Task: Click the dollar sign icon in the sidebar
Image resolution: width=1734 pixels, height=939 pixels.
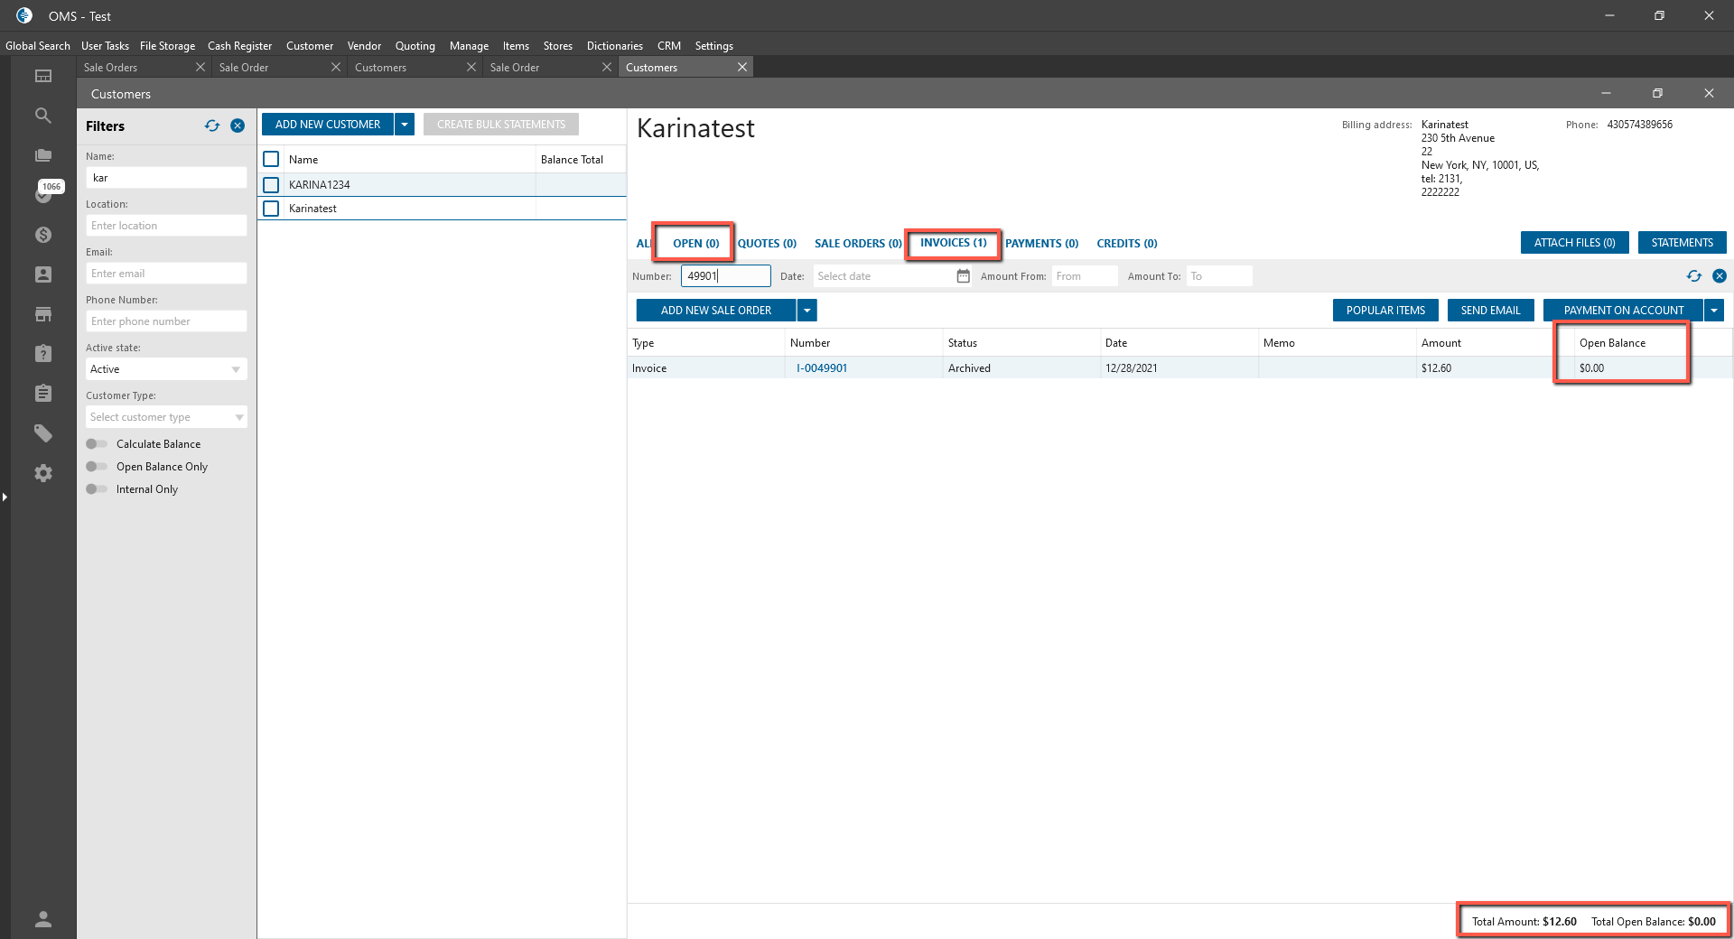Action: click(43, 235)
